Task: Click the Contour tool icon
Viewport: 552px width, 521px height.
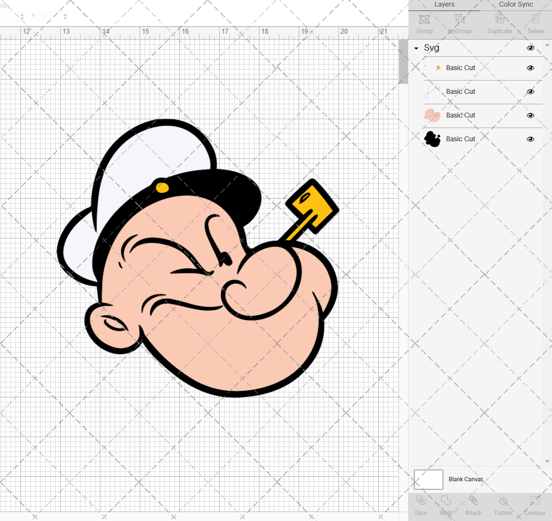Action: point(535,501)
